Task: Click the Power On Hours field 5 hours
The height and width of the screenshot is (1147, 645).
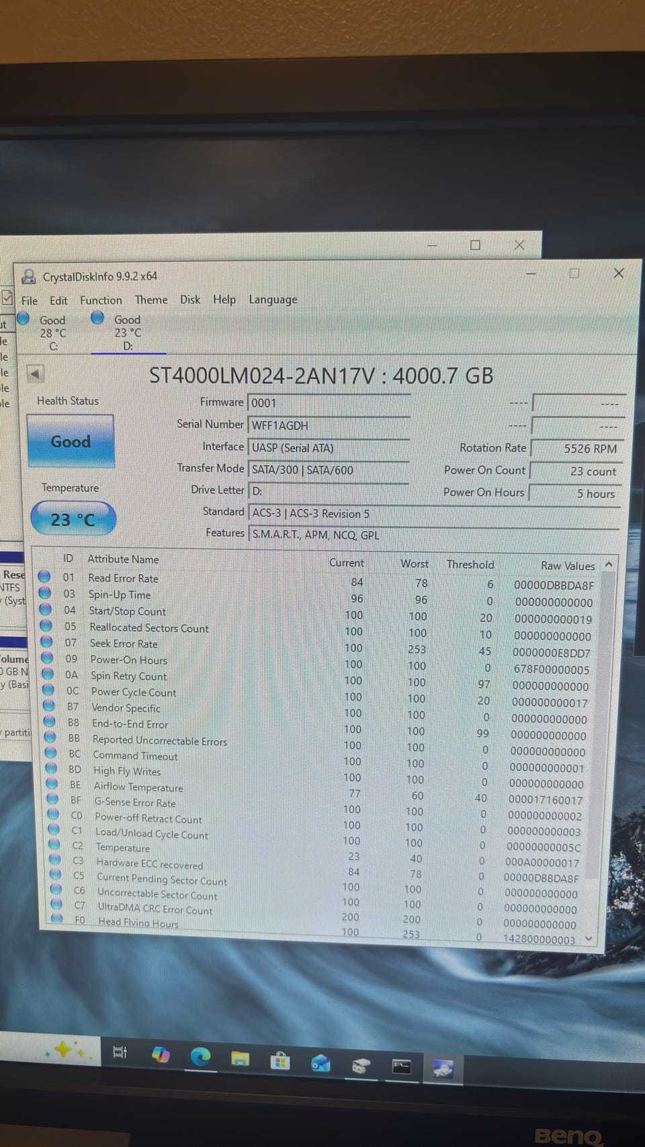Action: (575, 494)
